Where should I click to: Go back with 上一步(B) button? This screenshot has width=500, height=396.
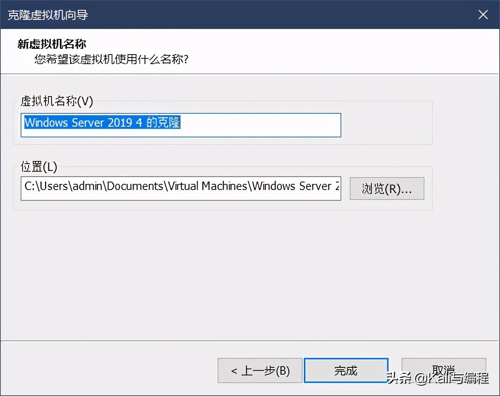point(260,370)
